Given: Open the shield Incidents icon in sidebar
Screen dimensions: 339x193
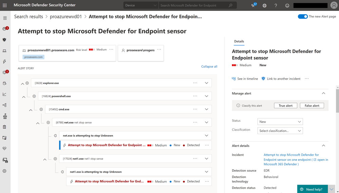Looking at the screenshot, I should coord(4,40).
